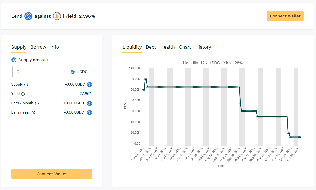
Task: Click the USDC icon on the Supply row
Action: pyautogui.click(x=89, y=84)
